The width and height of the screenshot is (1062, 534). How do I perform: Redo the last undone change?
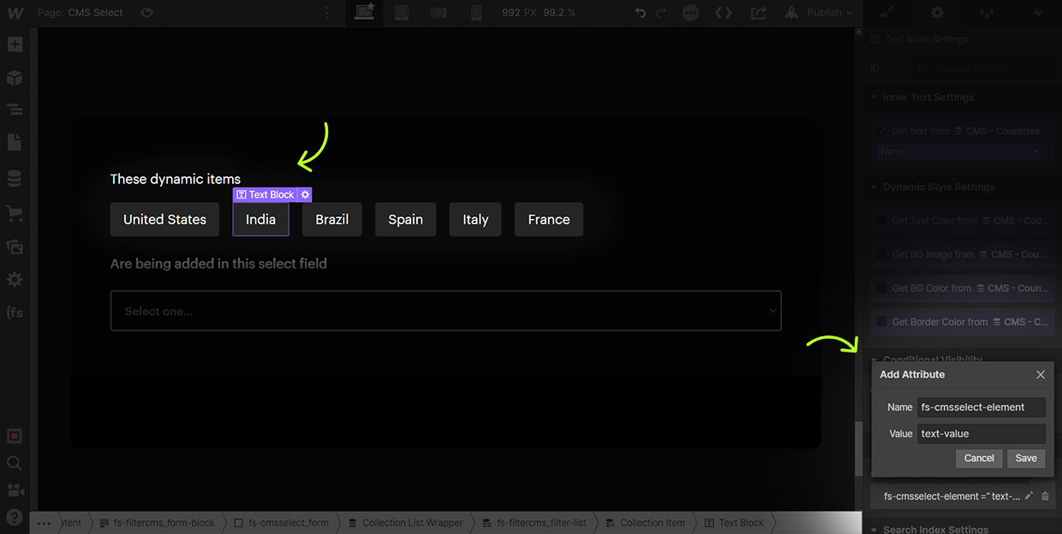click(x=661, y=13)
